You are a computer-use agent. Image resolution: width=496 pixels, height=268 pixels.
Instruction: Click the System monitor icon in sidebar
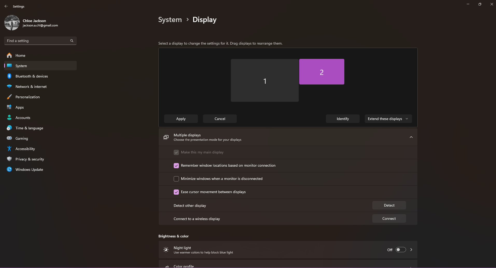point(9,66)
